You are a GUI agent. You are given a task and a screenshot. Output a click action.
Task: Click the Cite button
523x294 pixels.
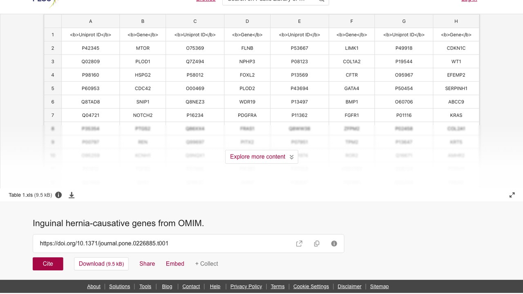pyautogui.click(x=48, y=264)
